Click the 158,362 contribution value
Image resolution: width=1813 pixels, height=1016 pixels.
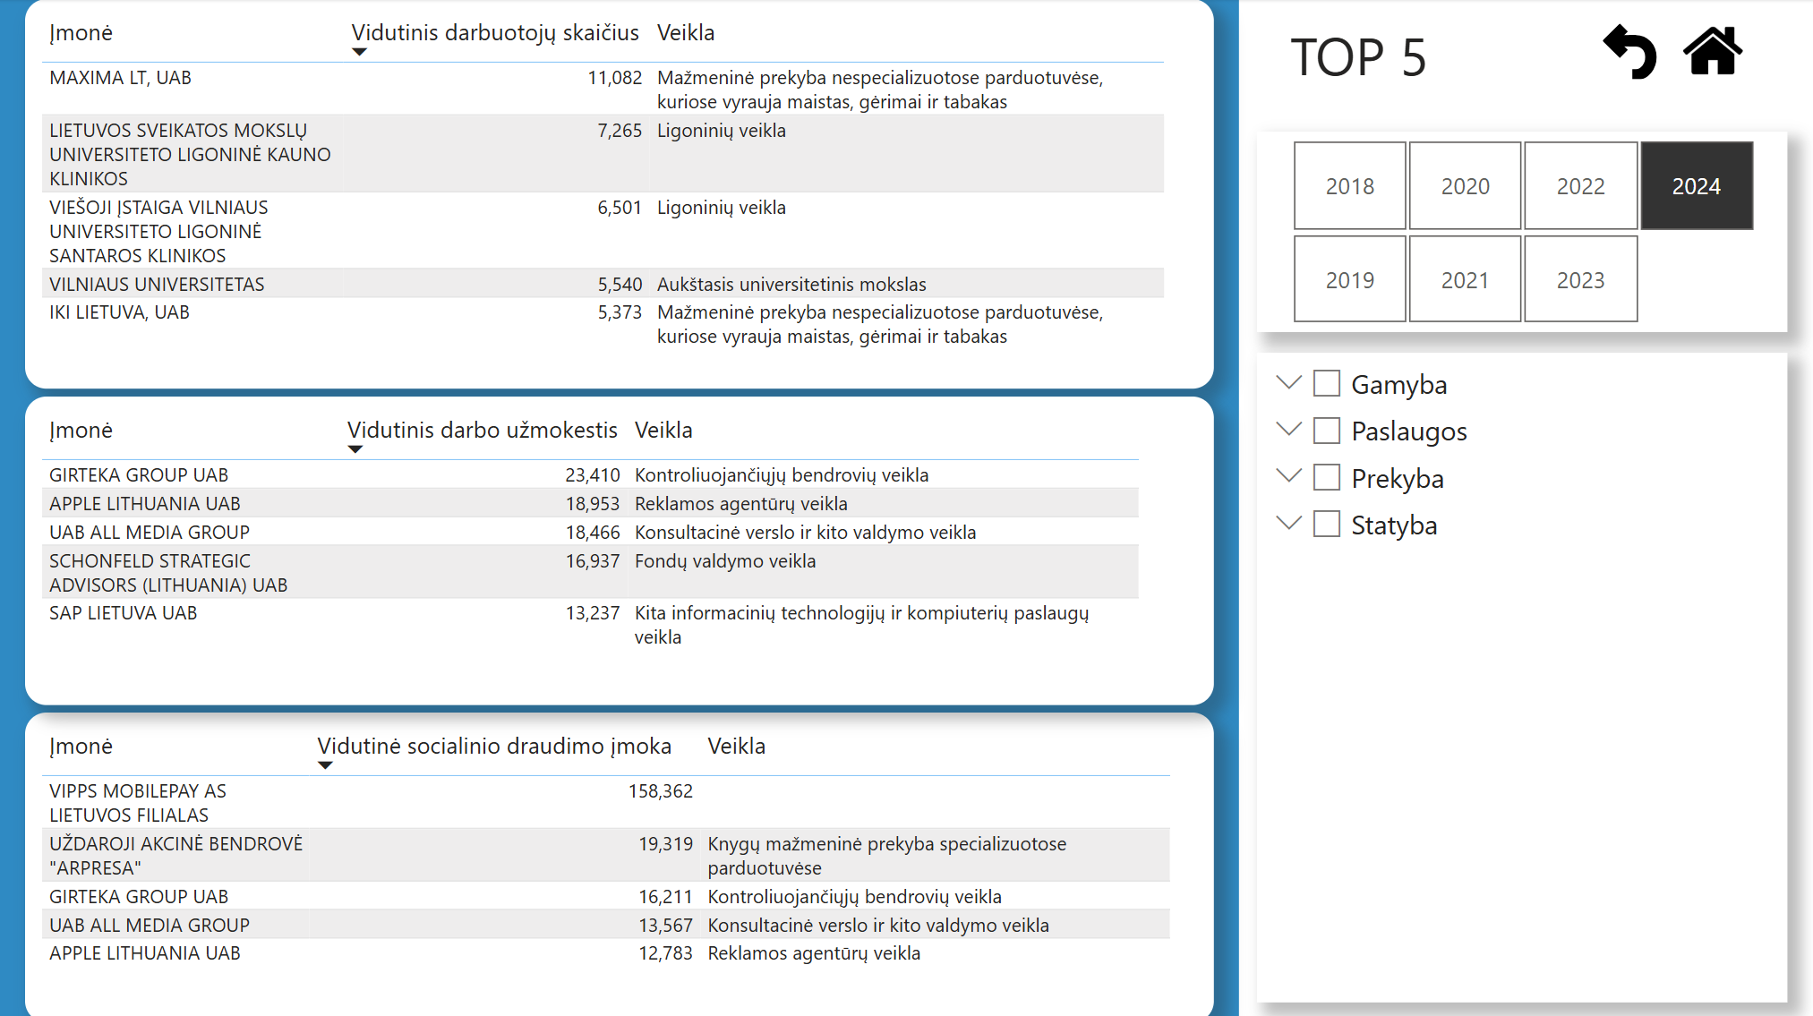pyautogui.click(x=661, y=791)
